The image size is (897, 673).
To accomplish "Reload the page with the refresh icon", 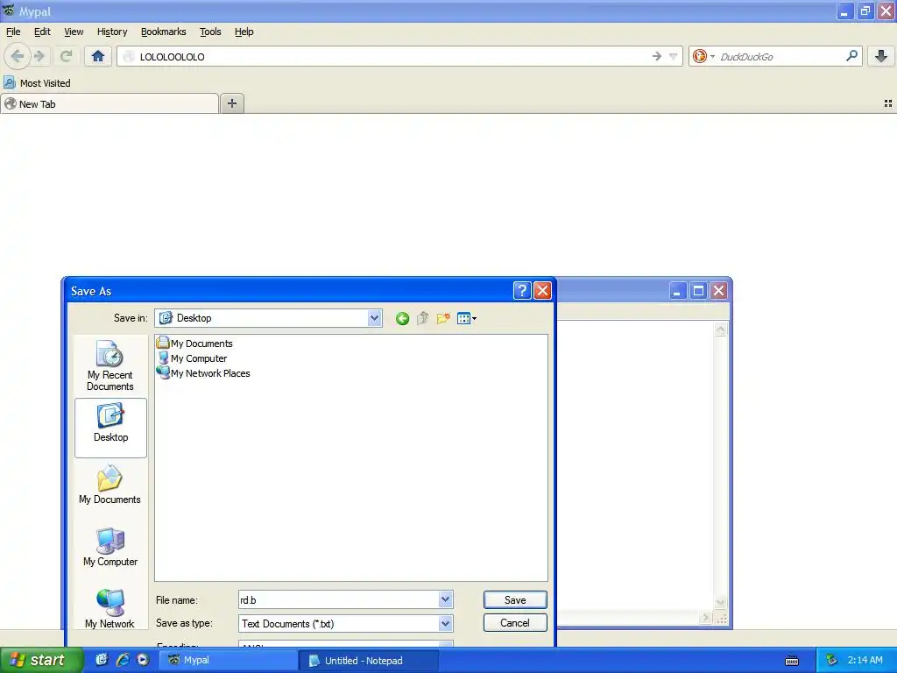I will [x=67, y=56].
